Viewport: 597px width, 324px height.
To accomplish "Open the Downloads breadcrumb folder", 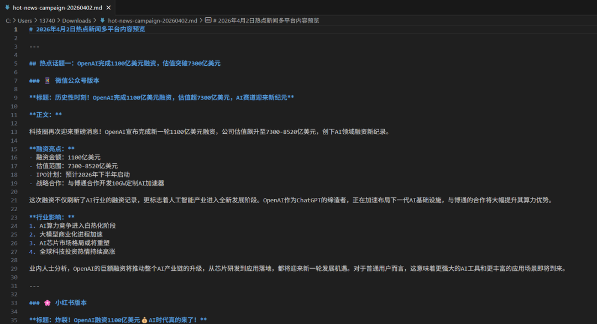I will point(76,20).
